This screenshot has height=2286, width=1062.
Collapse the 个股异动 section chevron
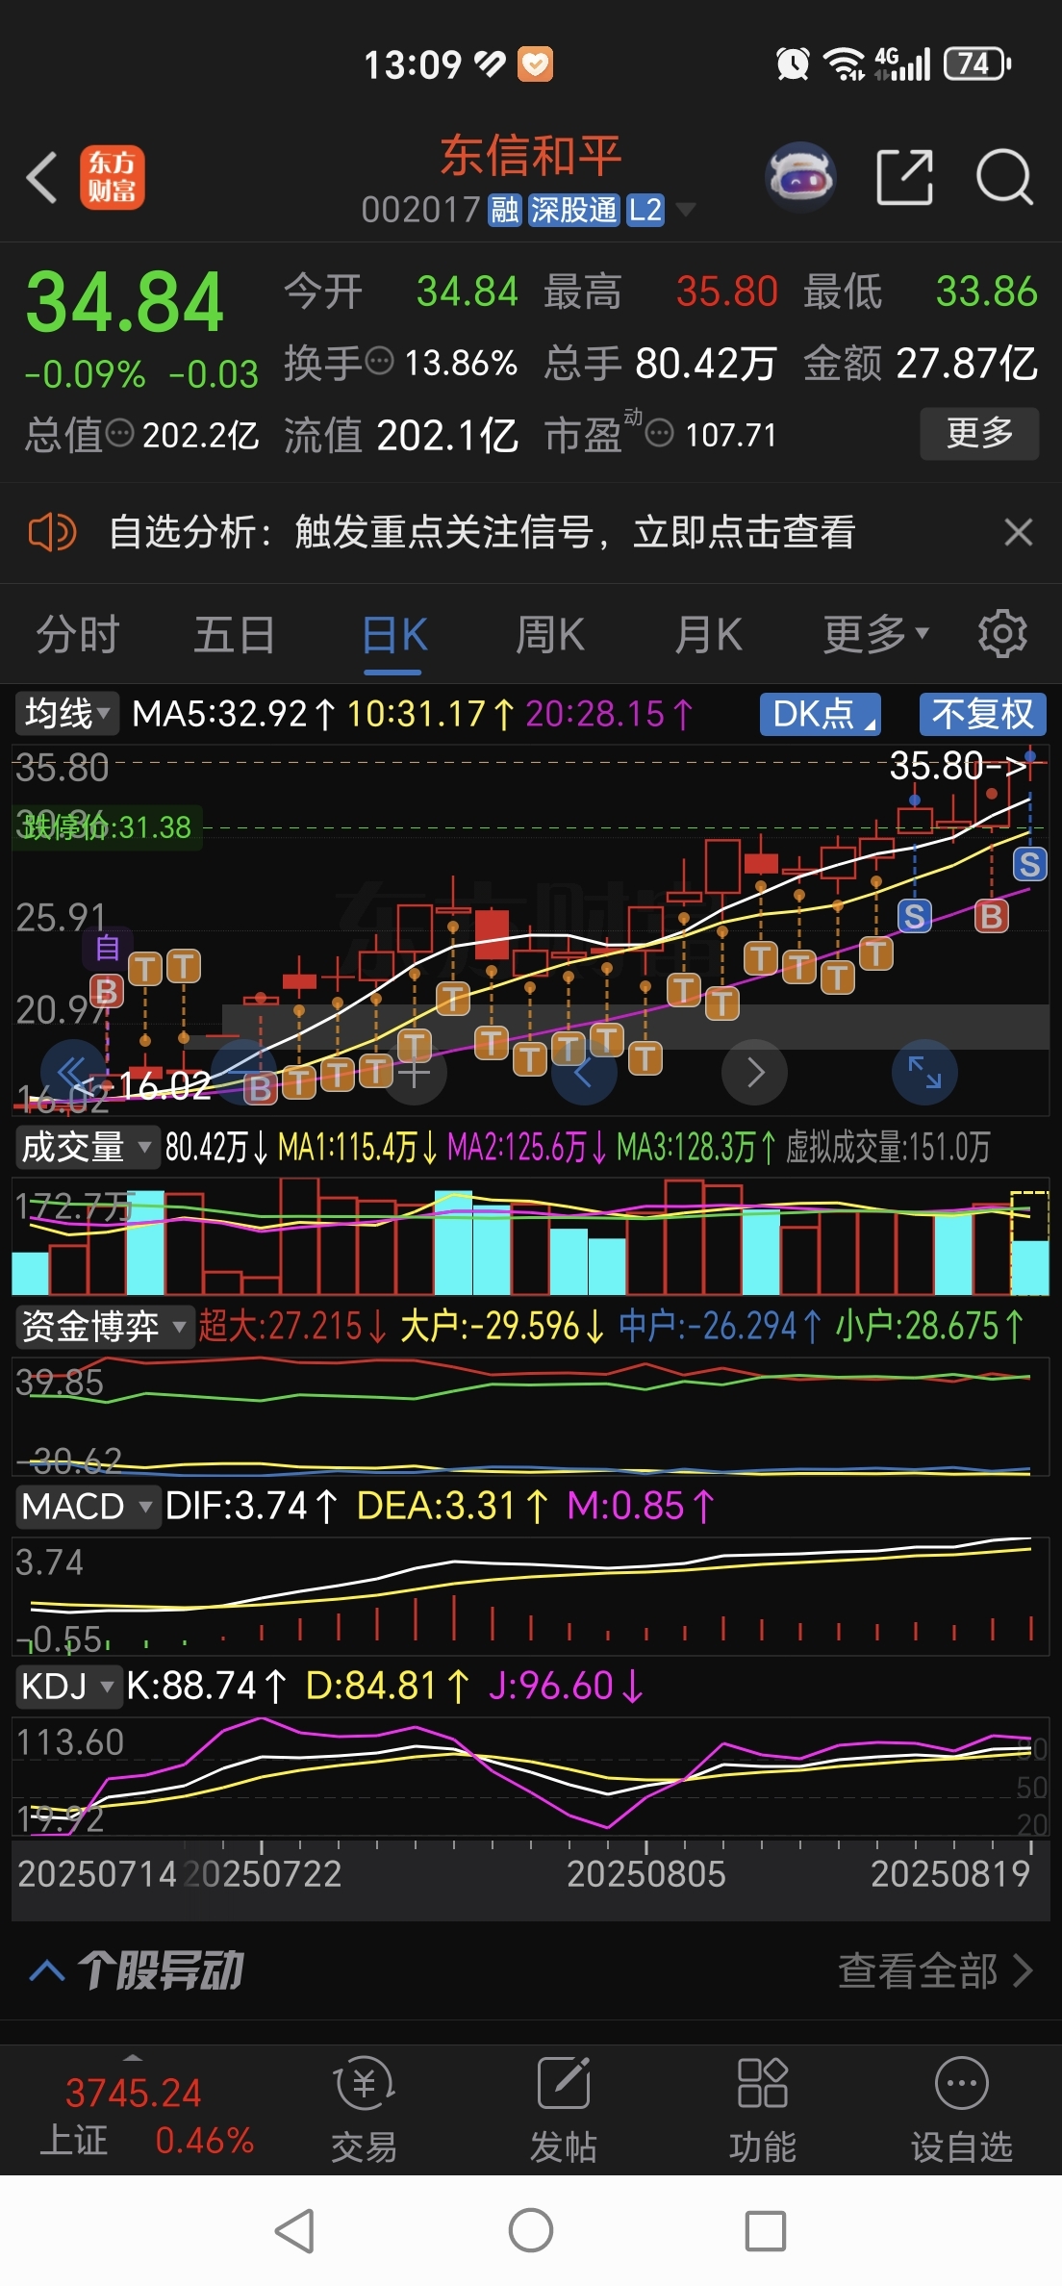[47, 1969]
